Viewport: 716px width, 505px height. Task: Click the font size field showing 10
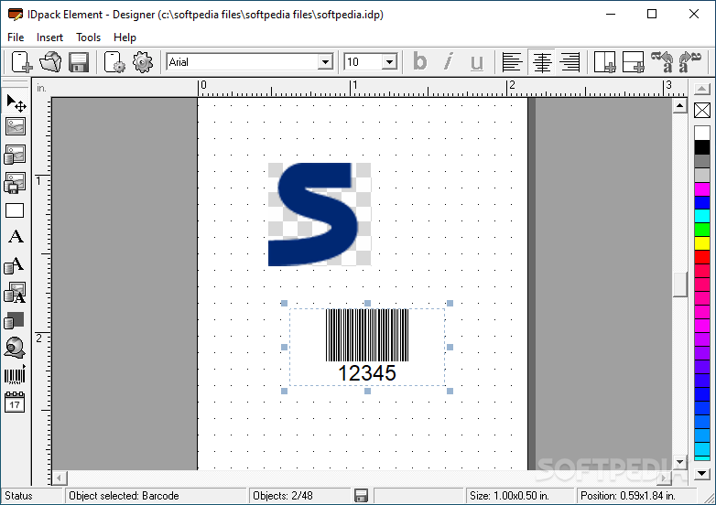click(x=363, y=62)
